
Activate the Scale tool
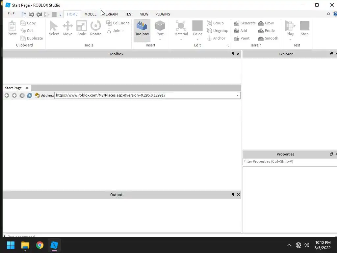82,28
